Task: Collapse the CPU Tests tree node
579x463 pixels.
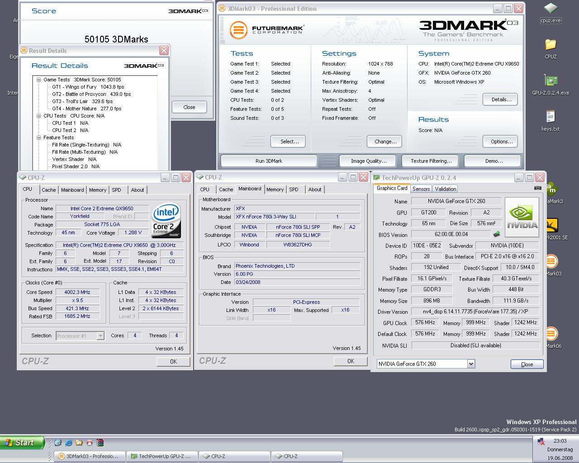Action: [x=39, y=116]
